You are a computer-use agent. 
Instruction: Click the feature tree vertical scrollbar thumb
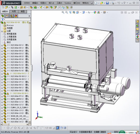[30, 30]
